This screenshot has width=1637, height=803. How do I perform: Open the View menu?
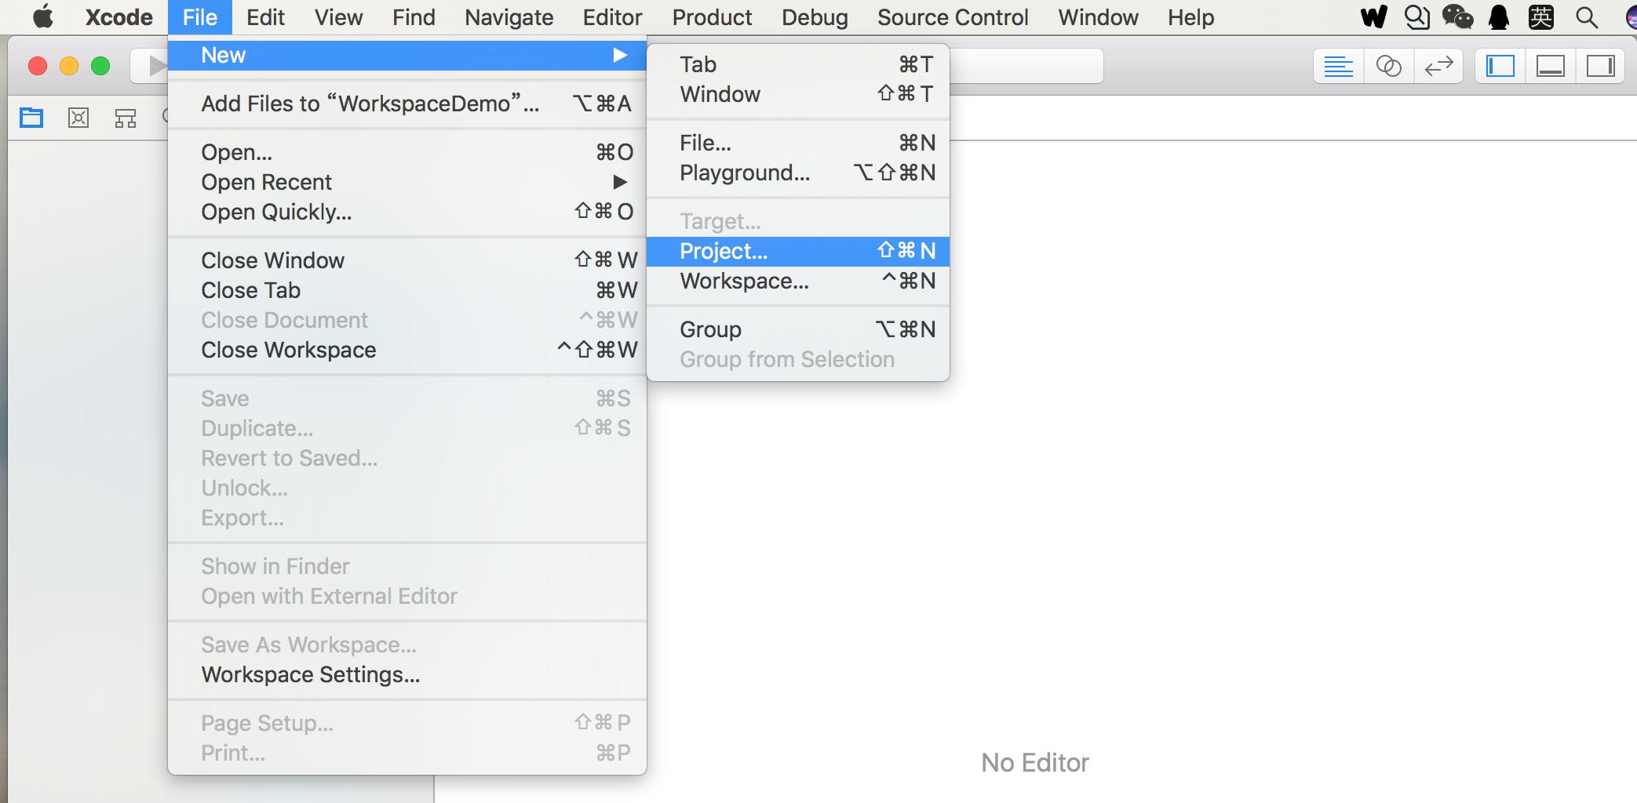click(x=338, y=17)
